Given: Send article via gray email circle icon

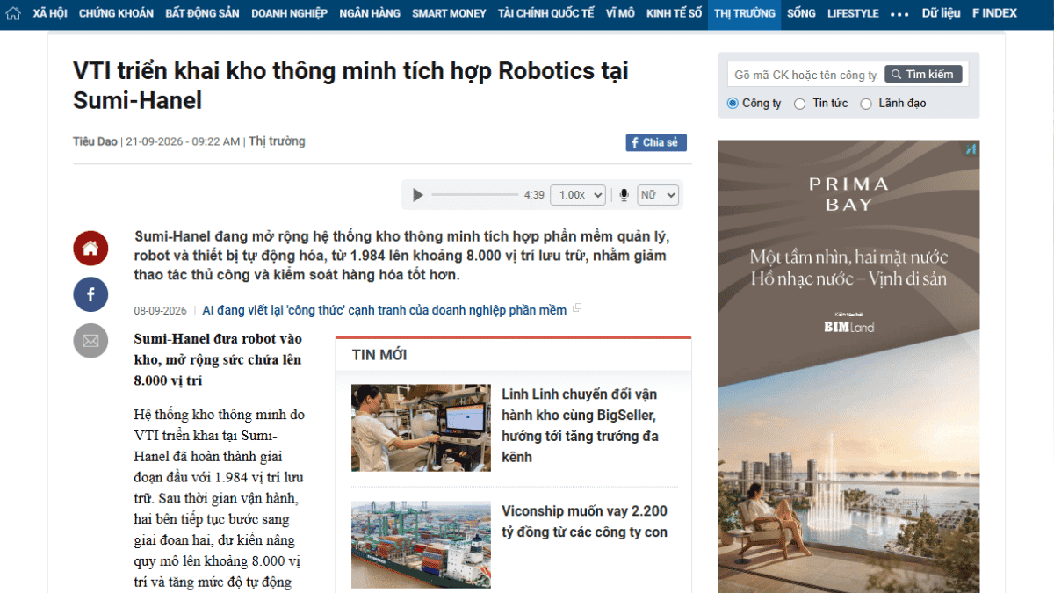Looking at the screenshot, I should [x=90, y=341].
